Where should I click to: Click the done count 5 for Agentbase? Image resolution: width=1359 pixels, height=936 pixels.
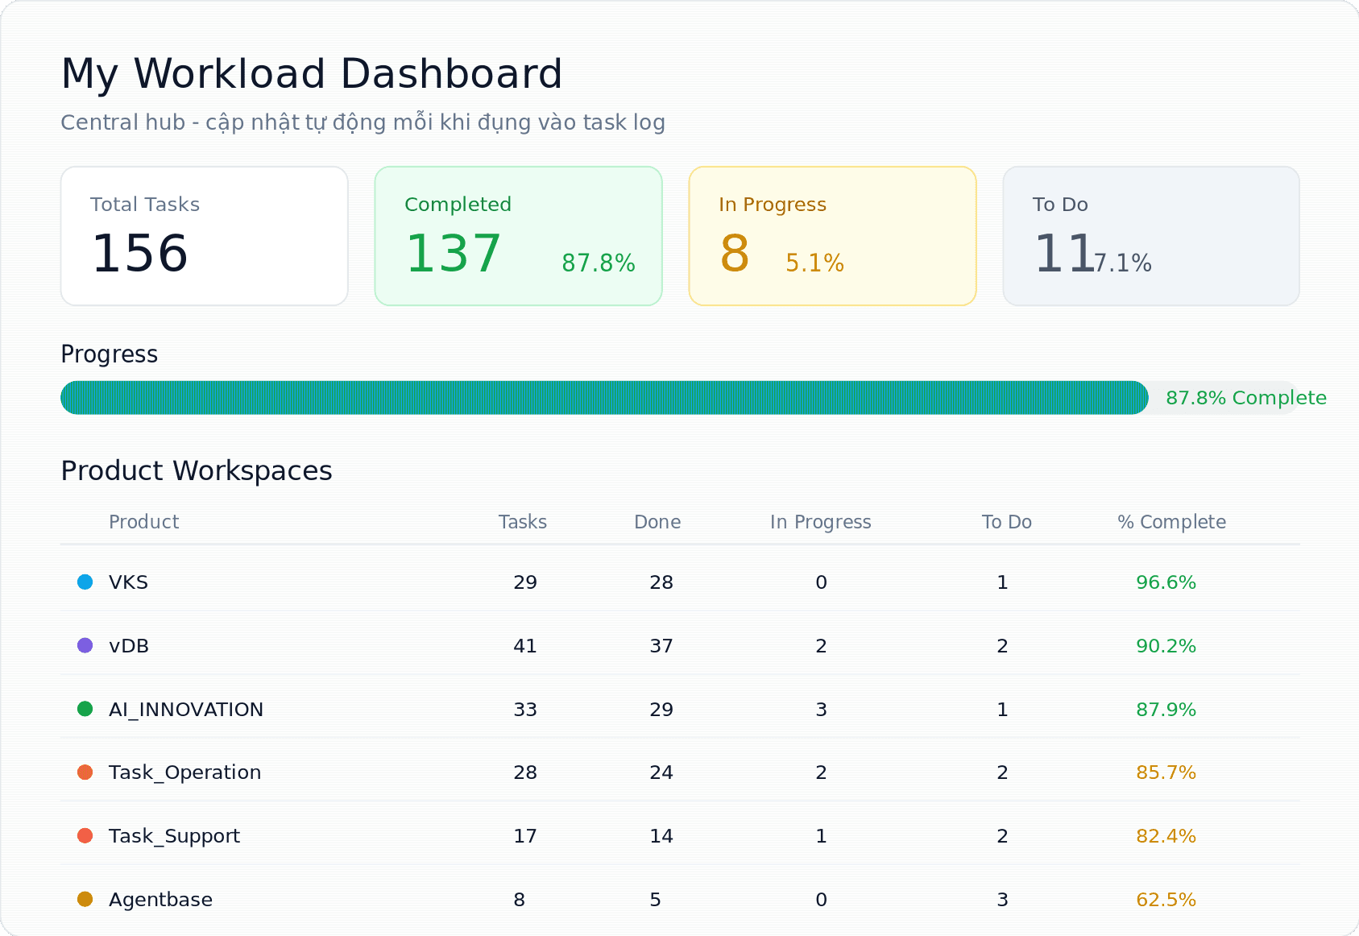coord(656,900)
